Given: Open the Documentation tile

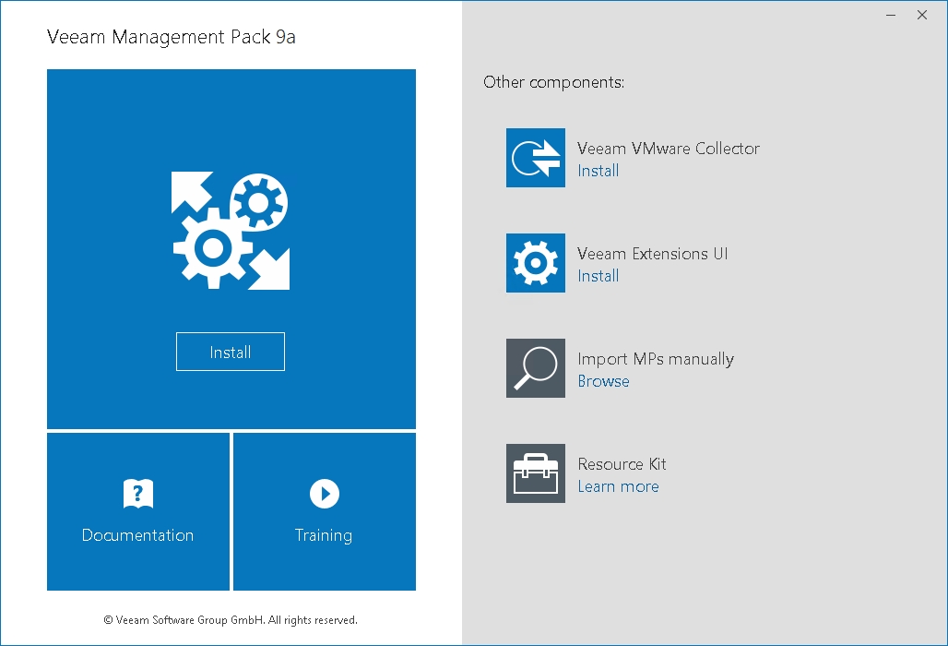Looking at the screenshot, I should point(138,511).
